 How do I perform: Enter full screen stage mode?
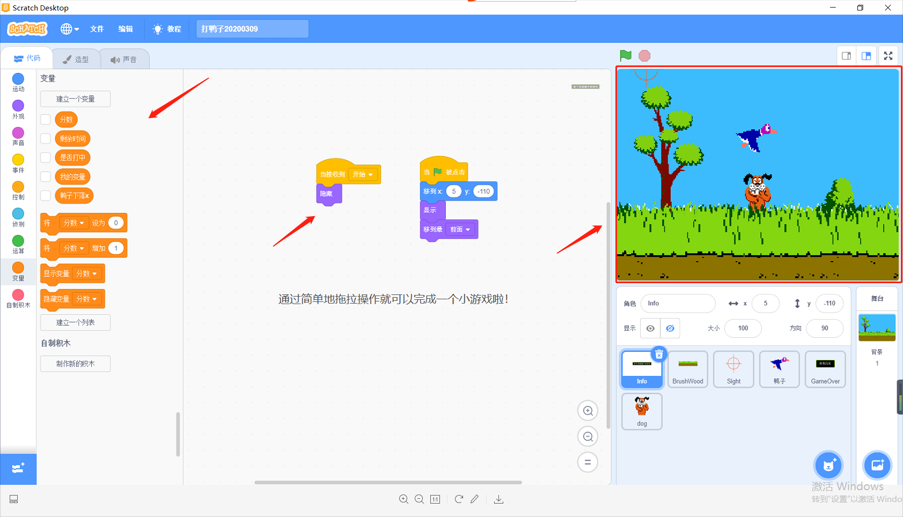[889, 56]
